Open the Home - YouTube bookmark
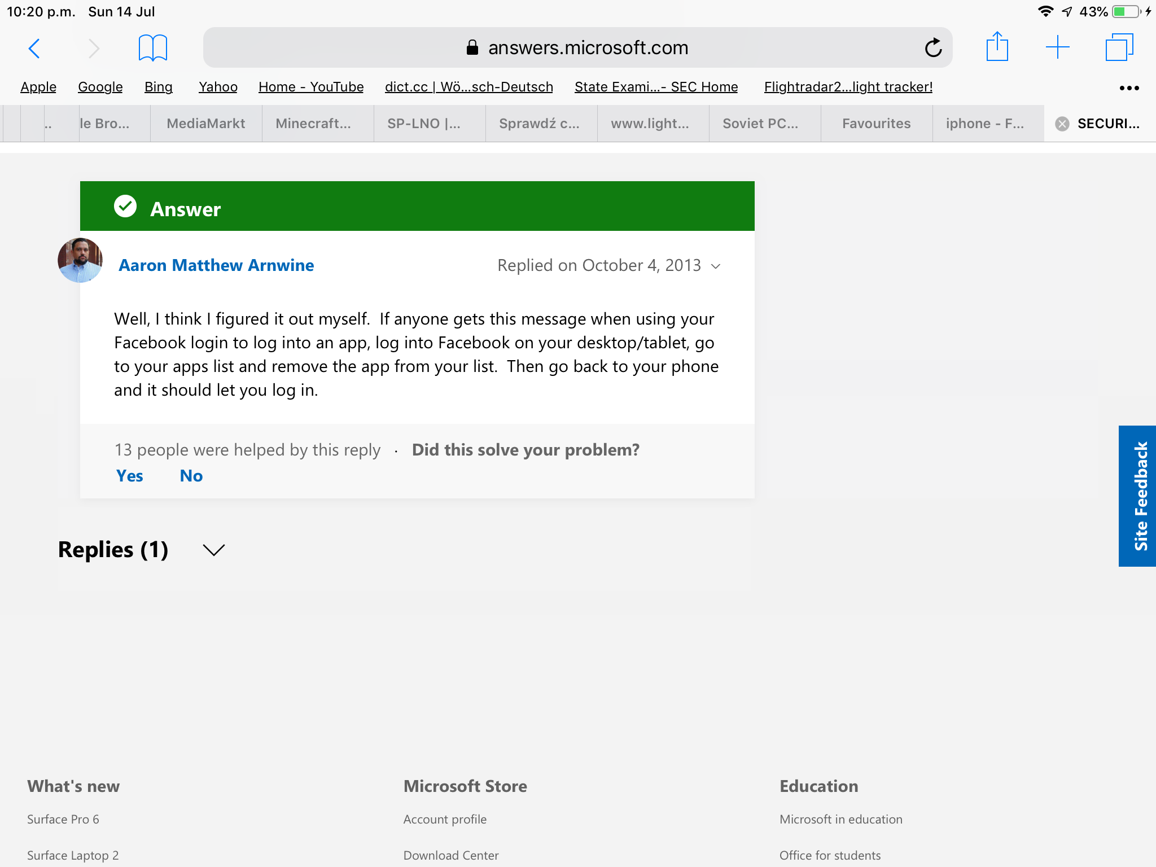Screen dimensions: 1156x867 tap(310, 87)
